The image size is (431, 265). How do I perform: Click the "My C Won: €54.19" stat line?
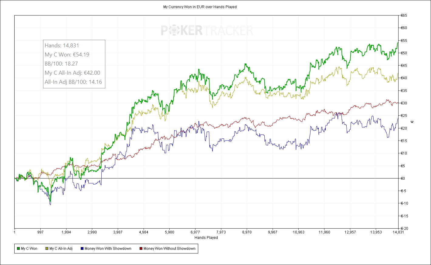[67, 55]
